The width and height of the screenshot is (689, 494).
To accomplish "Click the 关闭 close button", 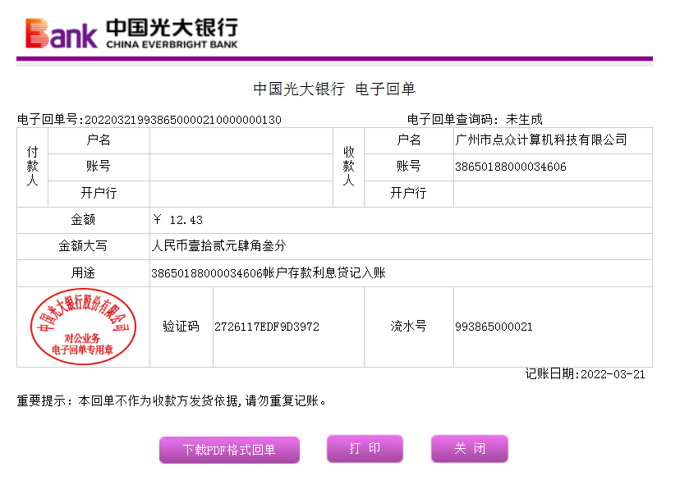I will pyautogui.click(x=470, y=448).
